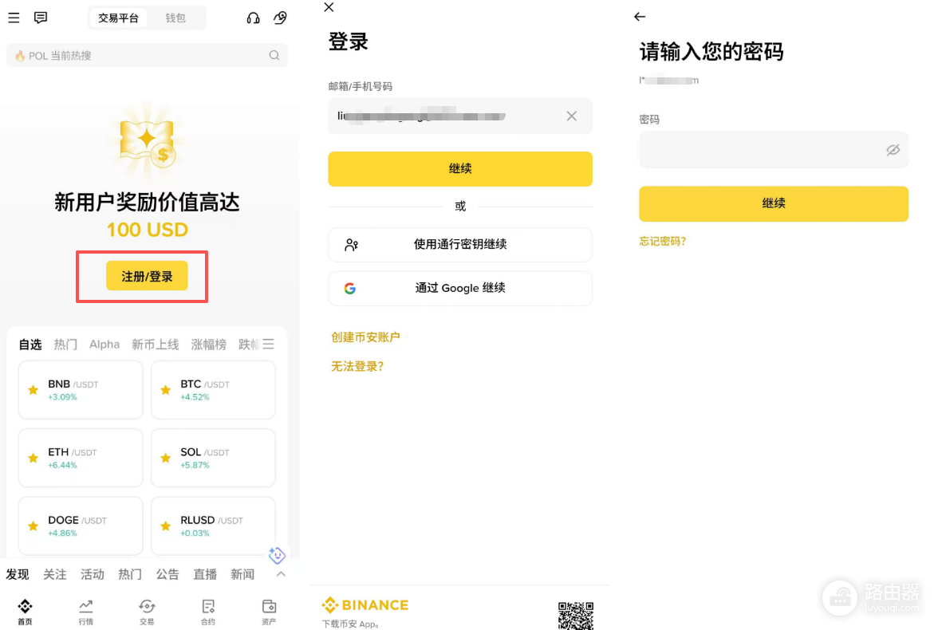The image size is (934, 630).
Task: Open the 公告 feed tab
Action: 167,574
